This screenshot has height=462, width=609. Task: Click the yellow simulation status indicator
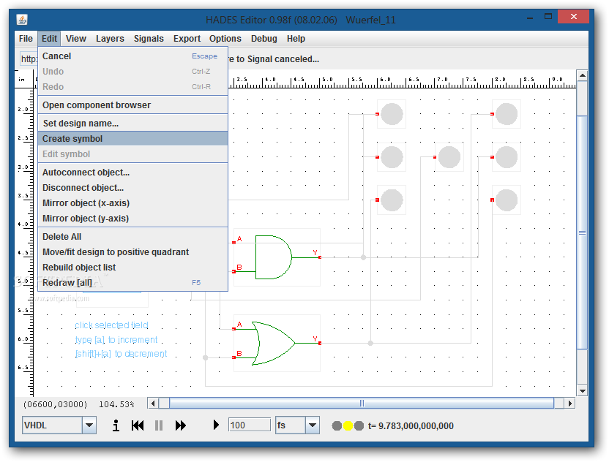348,426
